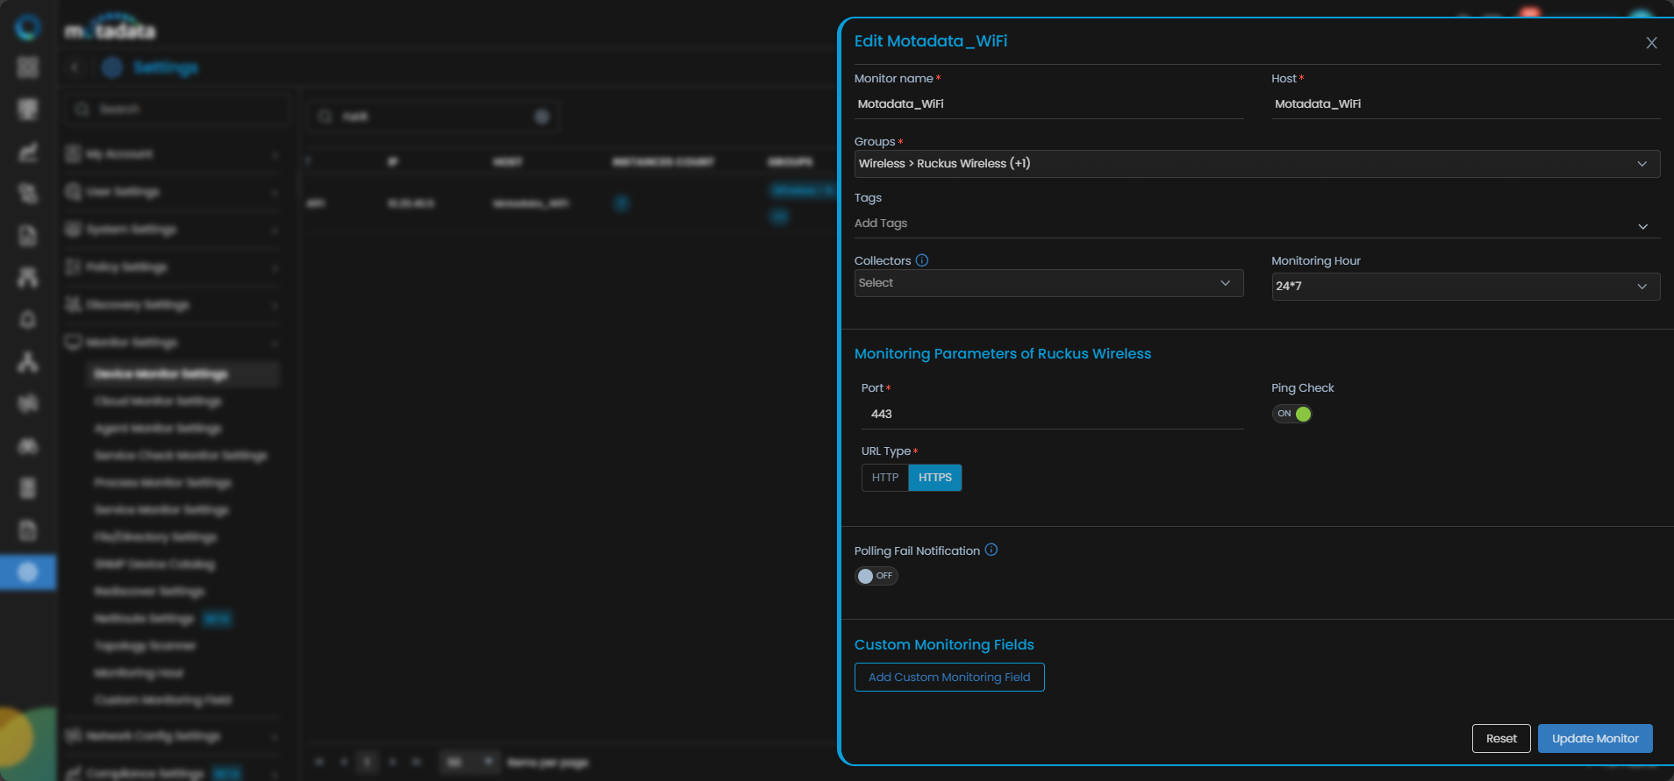The width and height of the screenshot is (1674, 781).
Task: Click the Custom Monitoring Fields heading
Action: click(x=944, y=645)
